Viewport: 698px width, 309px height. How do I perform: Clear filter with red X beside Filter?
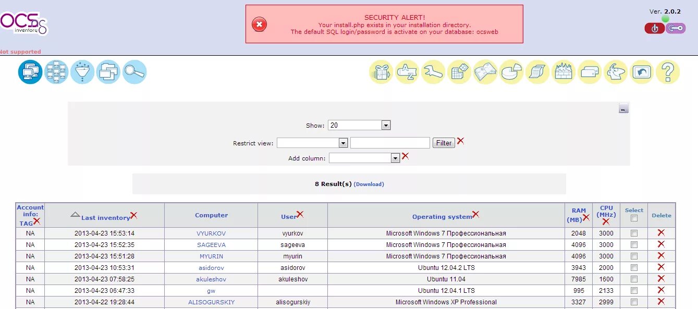click(460, 141)
